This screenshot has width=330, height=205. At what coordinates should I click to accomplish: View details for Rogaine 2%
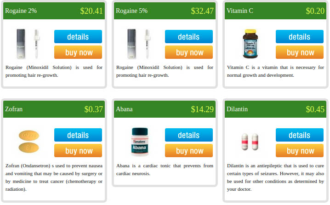(x=78, y=37)
